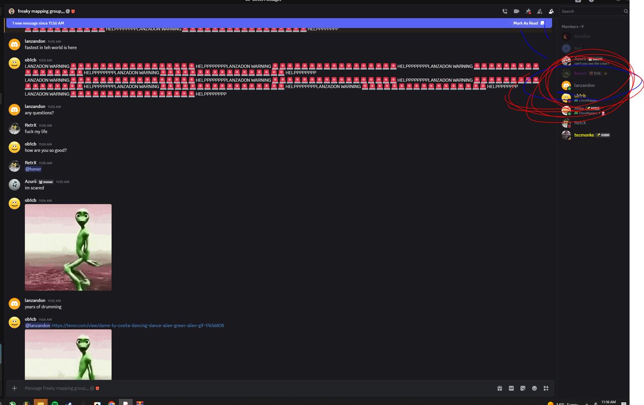Add friends to DM icon
The image size is (644, 405).
[539, 11]
